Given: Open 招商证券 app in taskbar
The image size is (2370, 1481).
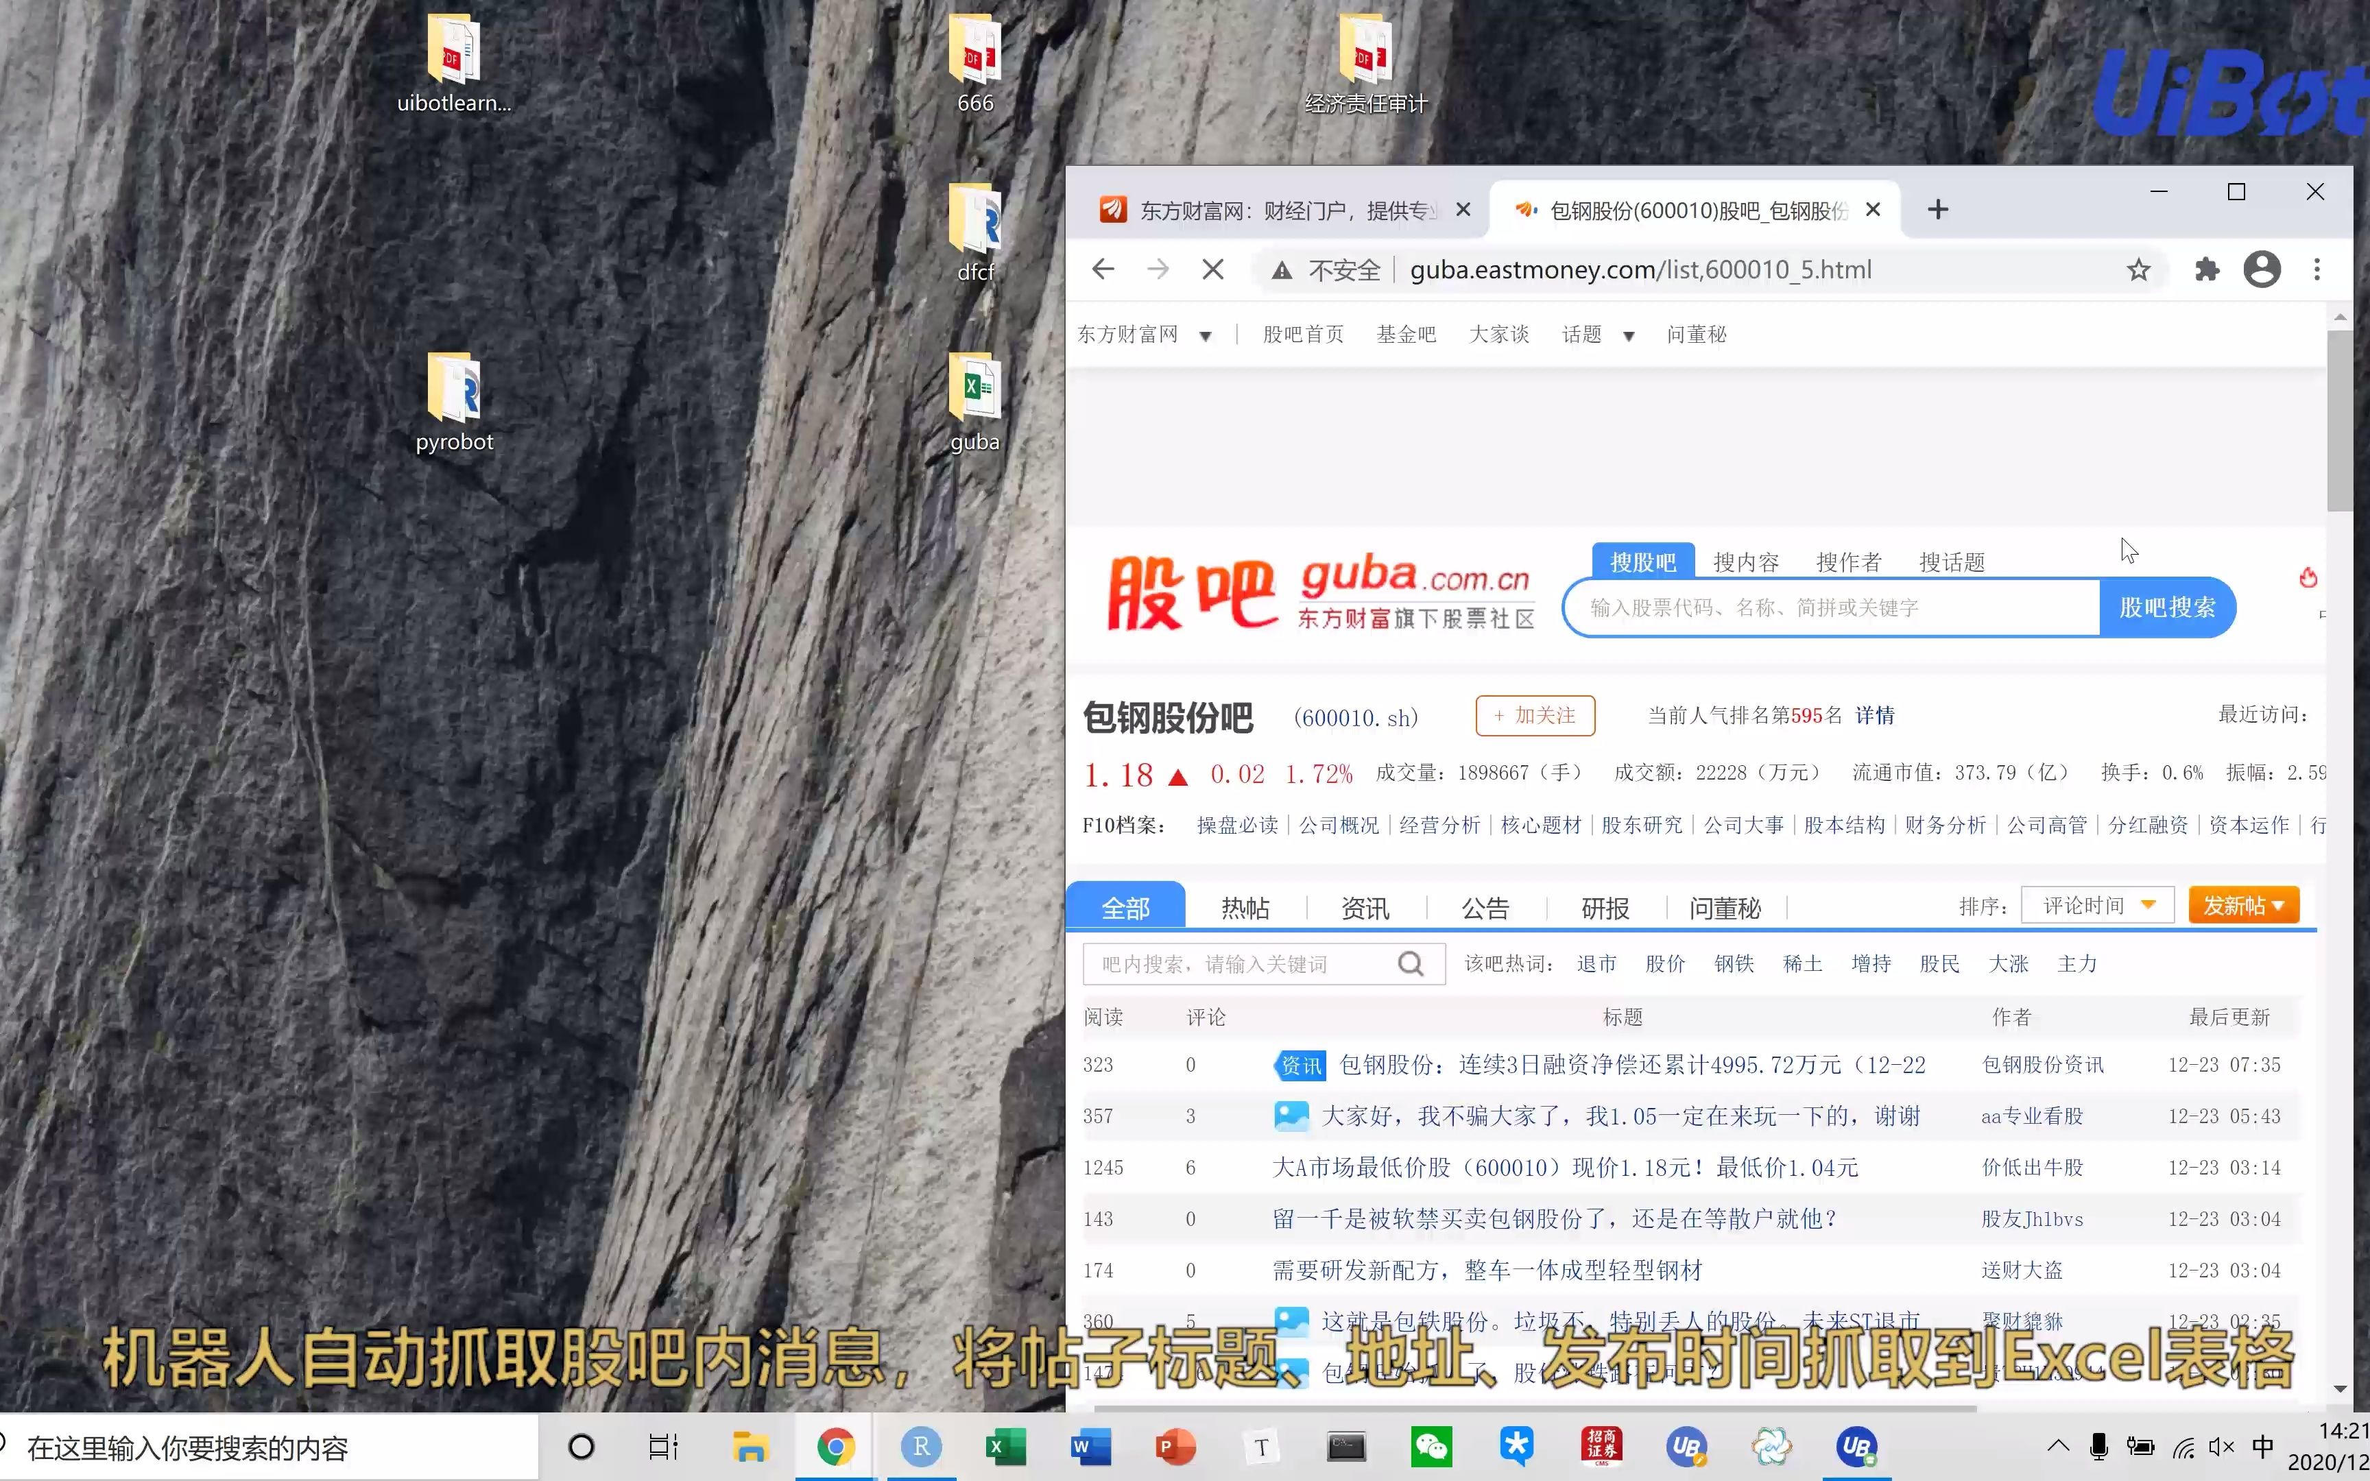Looking at the screenshot, I should tap(1601, 1447).
